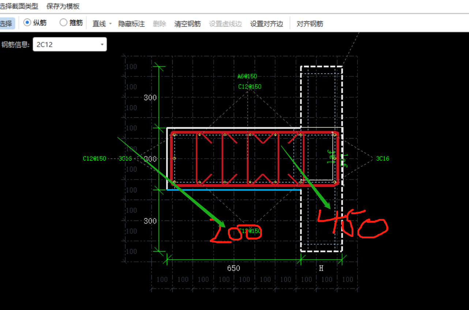Click the 设置对齐边 button

(266, 24)
